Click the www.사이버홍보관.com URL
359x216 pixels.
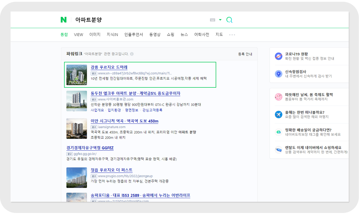[x=115, y=99]
